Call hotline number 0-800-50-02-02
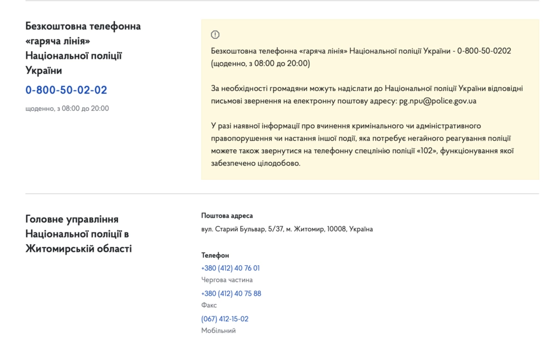The width and height of the screenshot is (560, 344). (x=66, y=90)
